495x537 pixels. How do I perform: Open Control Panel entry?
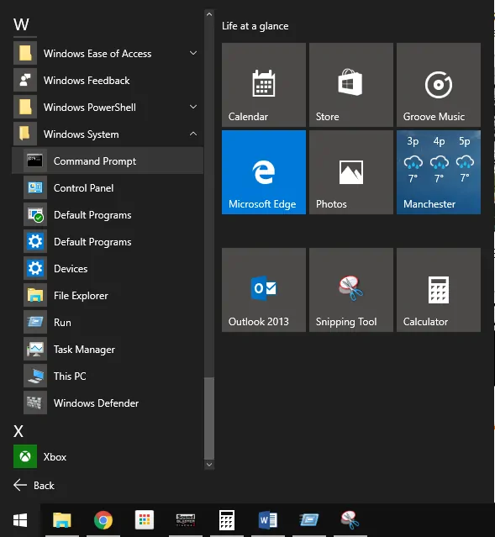108,188
